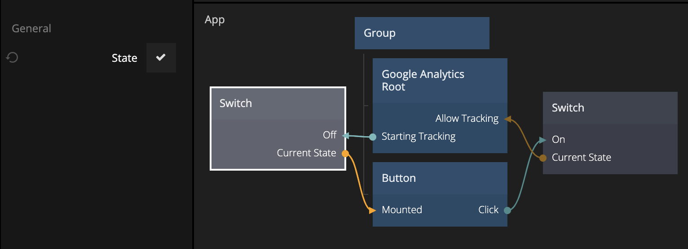Click the Allow Tracking port label
This screenshot has width=688, height=249.
[x=467, y=119]
